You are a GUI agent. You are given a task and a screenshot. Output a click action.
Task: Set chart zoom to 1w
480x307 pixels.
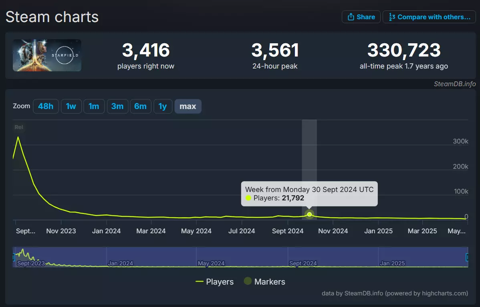(71, 106)
